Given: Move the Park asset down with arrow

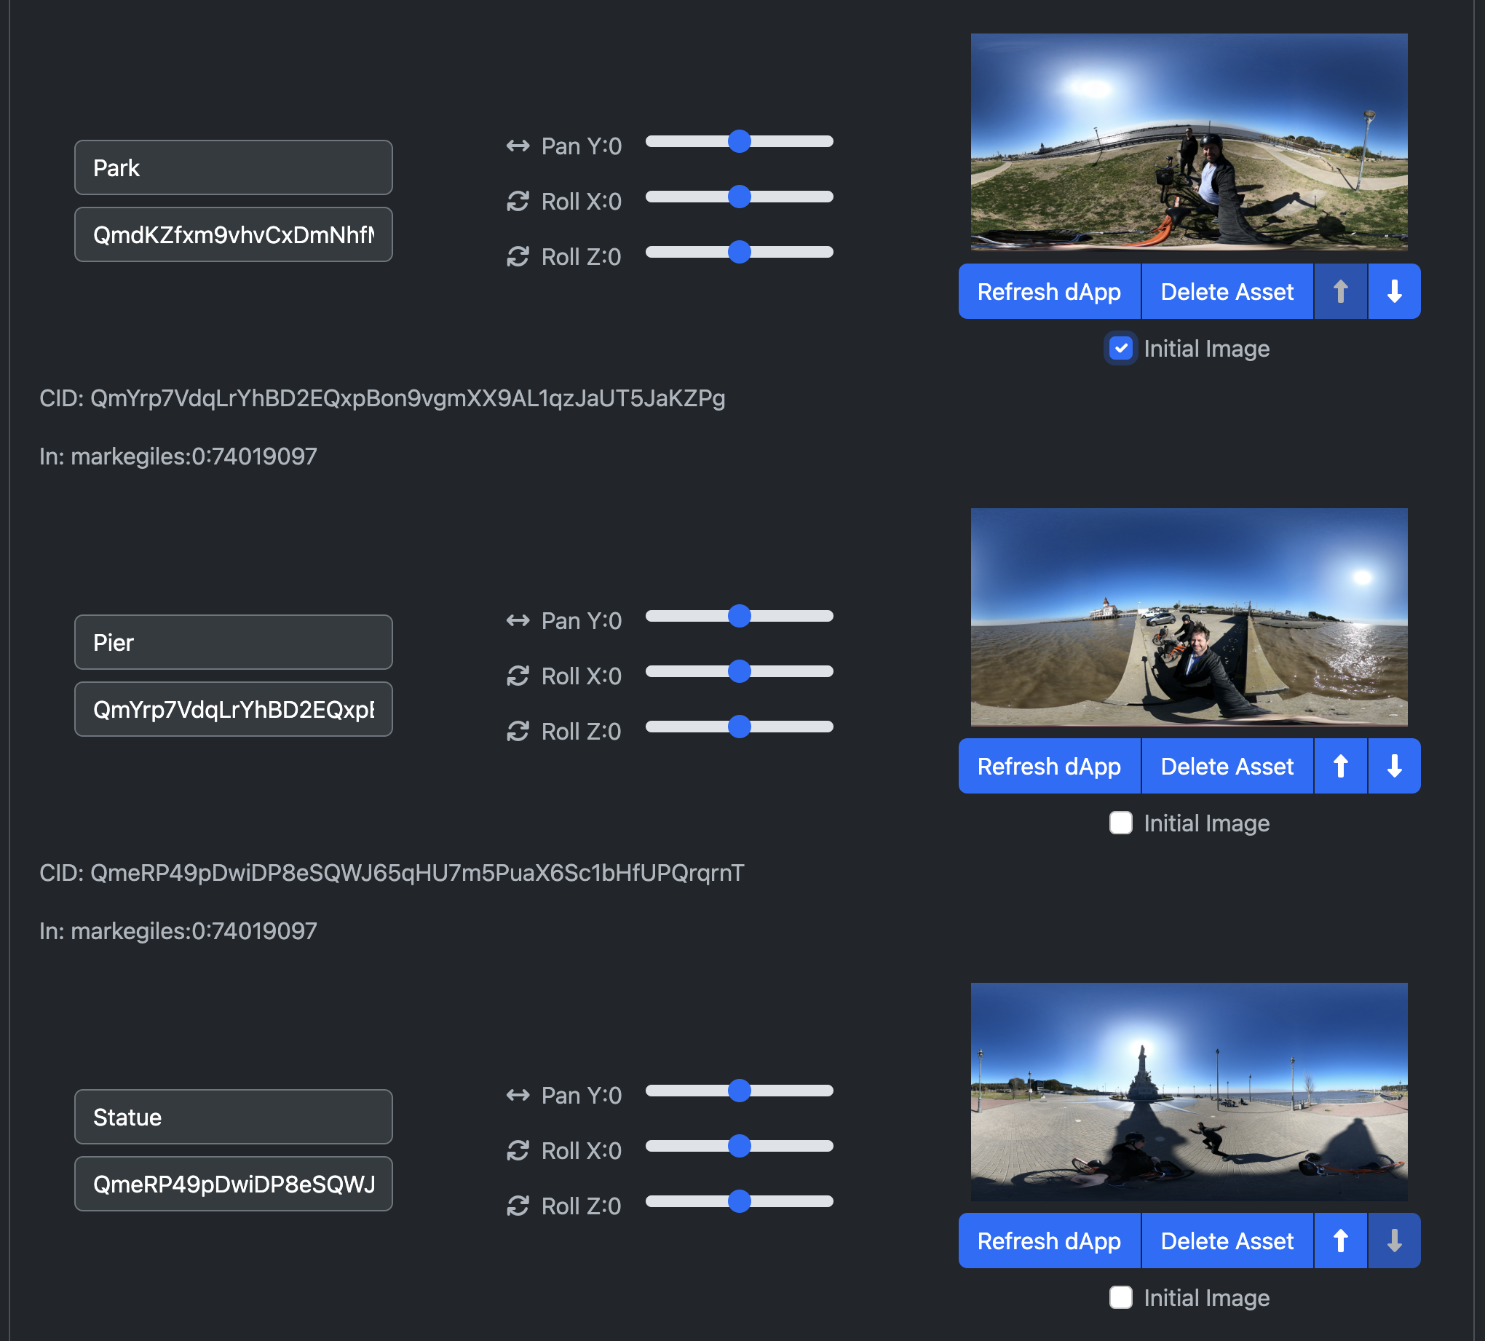Looking at the screenshot, I should (1395, 292).
